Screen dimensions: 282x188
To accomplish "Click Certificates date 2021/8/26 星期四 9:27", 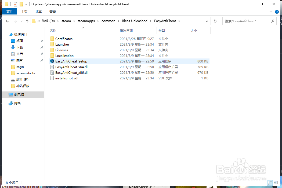I will point(137,39).
